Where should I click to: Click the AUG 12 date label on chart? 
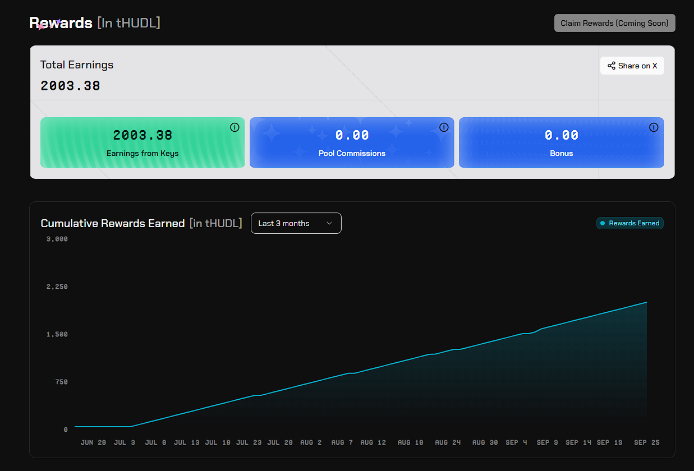(373, 442)
